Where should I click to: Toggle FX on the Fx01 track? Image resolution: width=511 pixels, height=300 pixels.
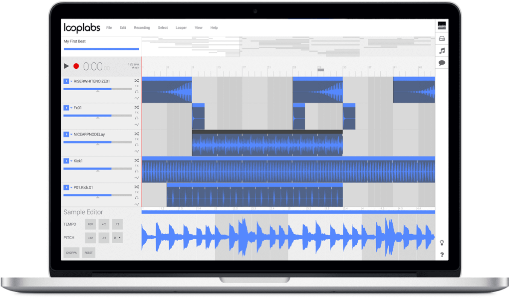tap(137, 113)
